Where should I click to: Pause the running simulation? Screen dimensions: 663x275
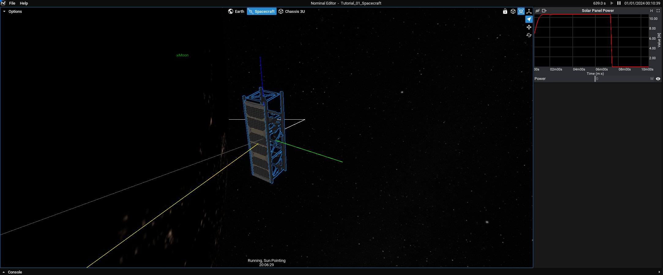click(619, 3)
